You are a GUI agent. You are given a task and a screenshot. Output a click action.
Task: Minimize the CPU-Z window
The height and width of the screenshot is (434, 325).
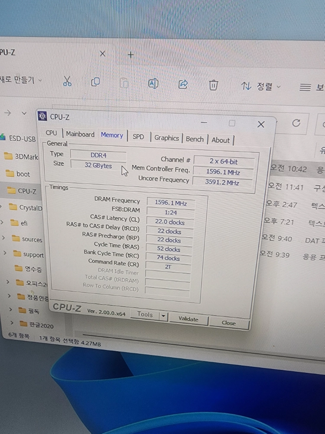pyautogui.click(x=204, y=122)
